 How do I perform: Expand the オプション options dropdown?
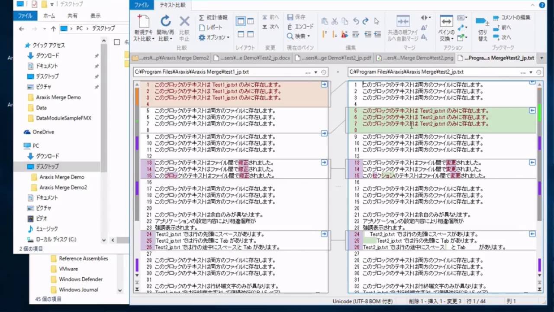click(214, 37)
